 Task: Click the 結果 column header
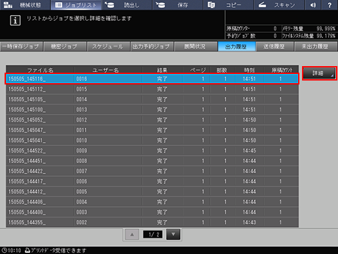(x=162, y=70)
